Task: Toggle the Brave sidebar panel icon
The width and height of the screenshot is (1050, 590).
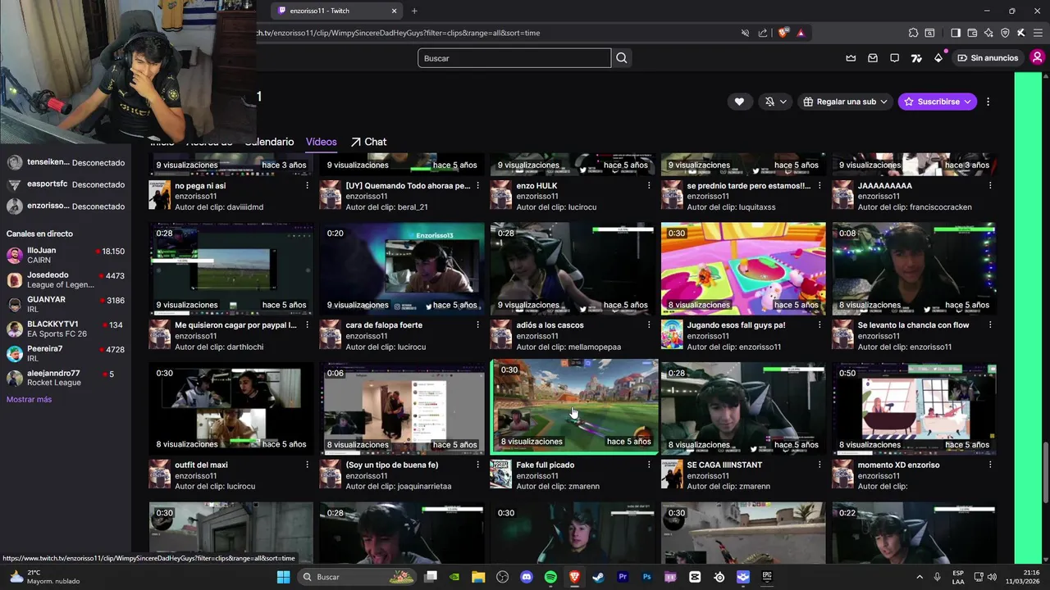Action: pyautogui.click(x=956, y=33)
